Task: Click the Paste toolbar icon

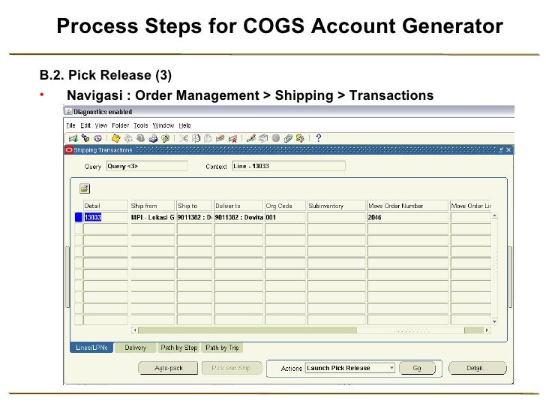Action: click(x=208, y=138)
